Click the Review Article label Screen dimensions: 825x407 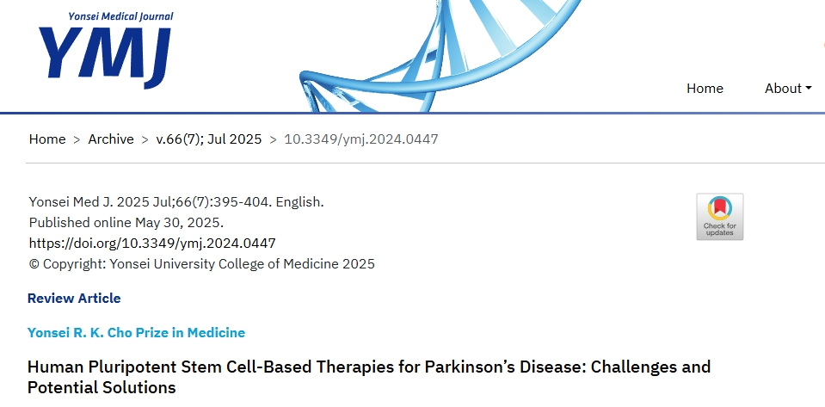click(x=74, y=299)
